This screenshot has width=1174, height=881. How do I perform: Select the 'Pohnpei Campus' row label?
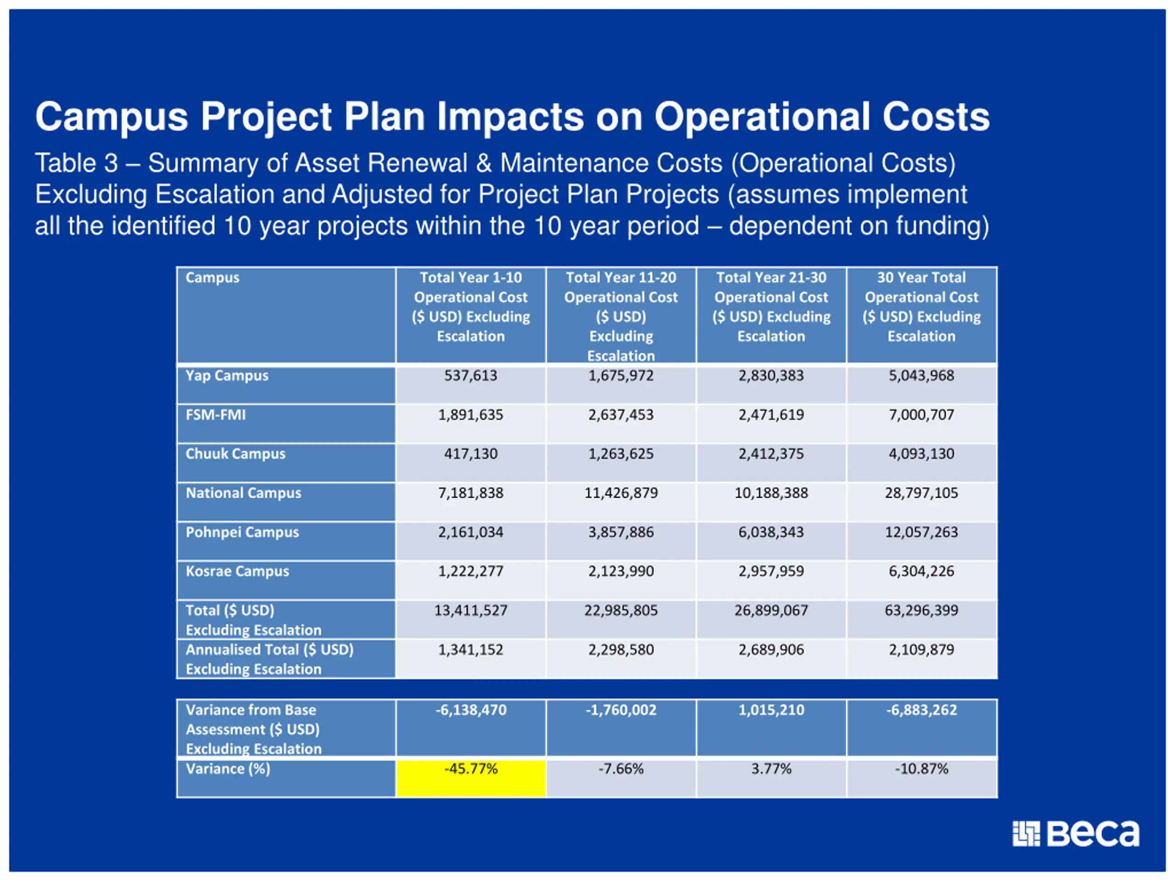click(242, 532)
